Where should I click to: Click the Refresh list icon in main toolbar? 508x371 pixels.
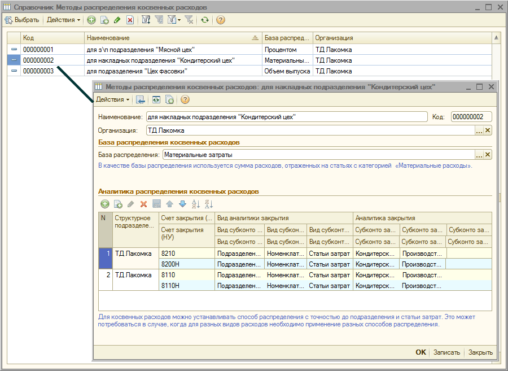[x=204, y=20]
